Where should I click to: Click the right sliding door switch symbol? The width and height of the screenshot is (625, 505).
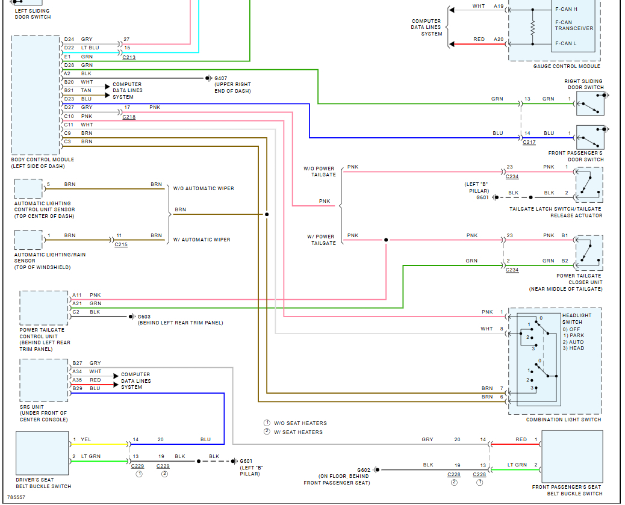pos(590,104)
